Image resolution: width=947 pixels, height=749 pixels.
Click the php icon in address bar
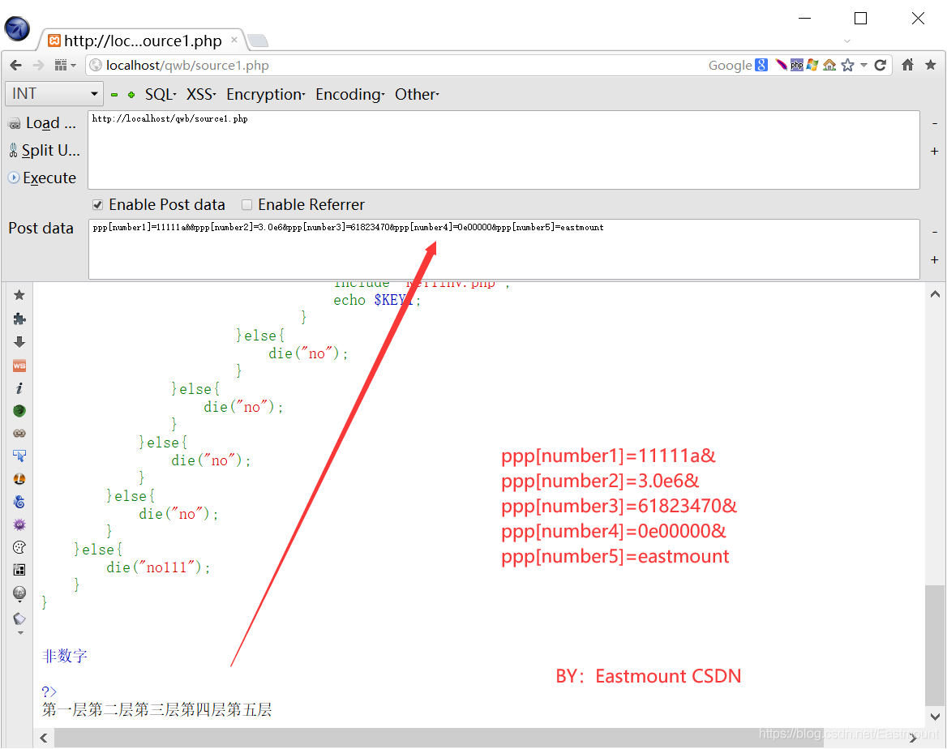[797, 65]
